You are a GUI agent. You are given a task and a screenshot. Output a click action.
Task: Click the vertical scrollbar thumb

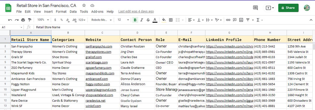(314, 47)
